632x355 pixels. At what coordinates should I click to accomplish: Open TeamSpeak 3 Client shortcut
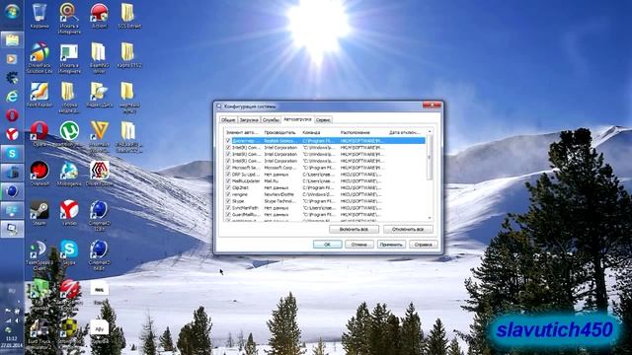pyautogui.click(x=39, y=255)
